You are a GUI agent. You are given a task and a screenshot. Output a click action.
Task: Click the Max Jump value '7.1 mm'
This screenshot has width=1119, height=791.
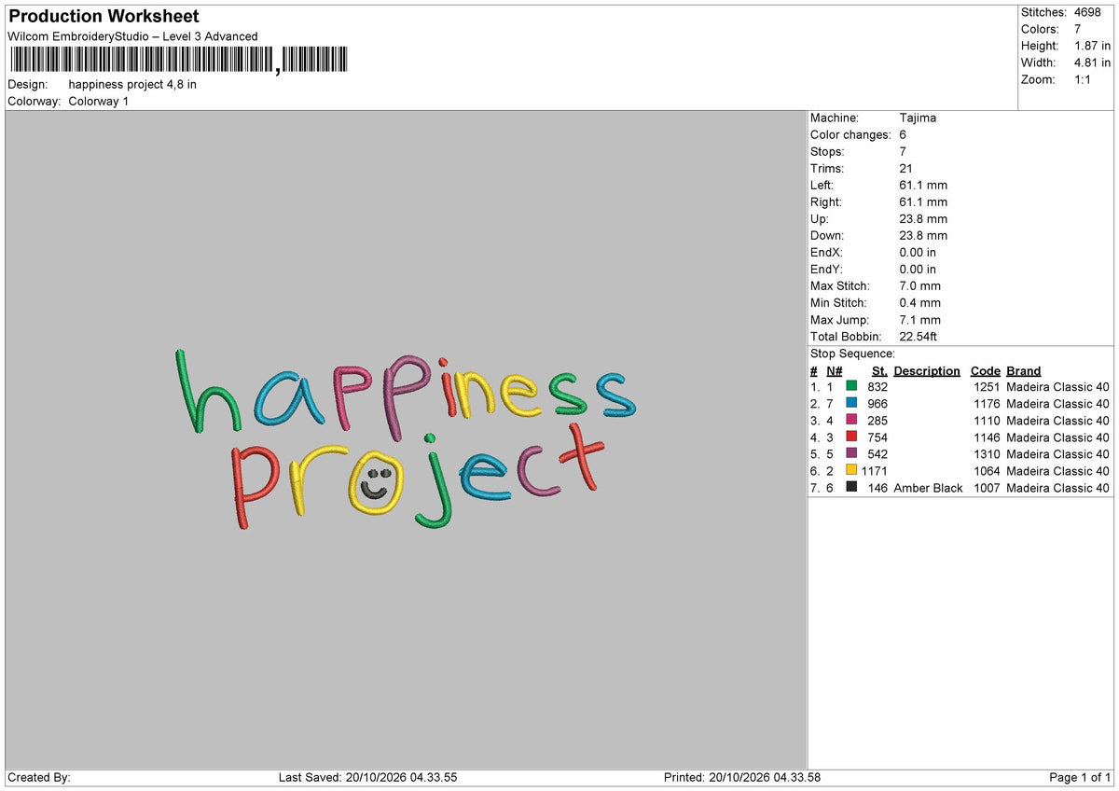[x=920, y=319]
